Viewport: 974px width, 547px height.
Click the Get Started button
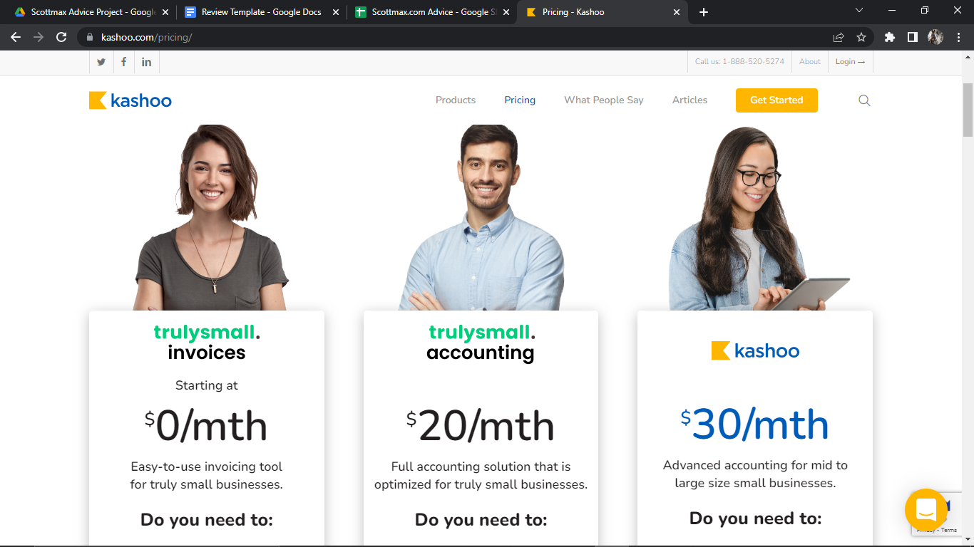pyautogui.click(x=776, y=100)
